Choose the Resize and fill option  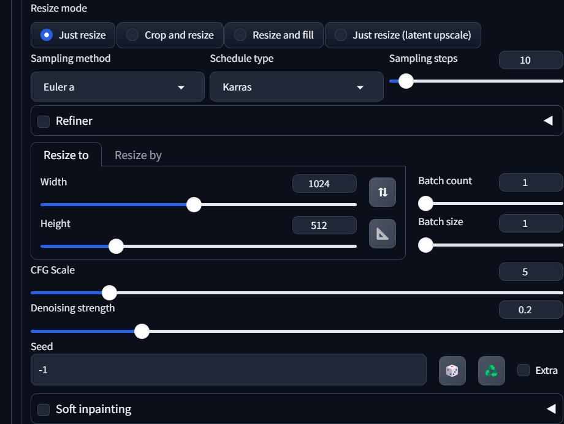275,35
